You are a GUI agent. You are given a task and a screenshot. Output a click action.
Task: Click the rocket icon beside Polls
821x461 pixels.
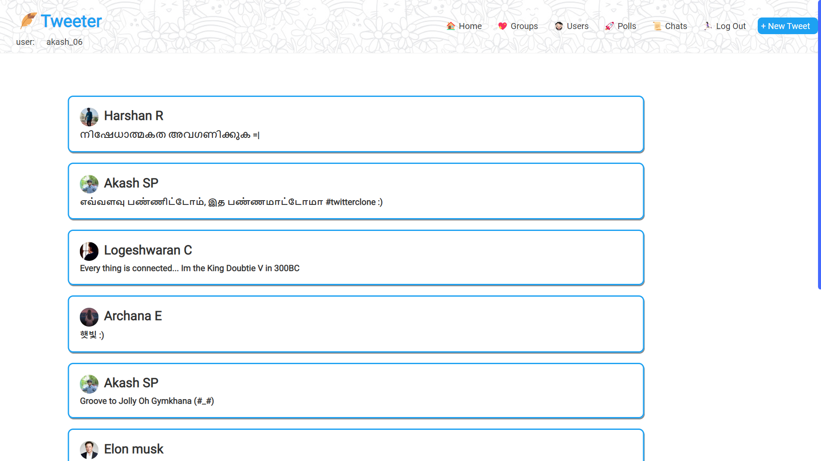609,26
